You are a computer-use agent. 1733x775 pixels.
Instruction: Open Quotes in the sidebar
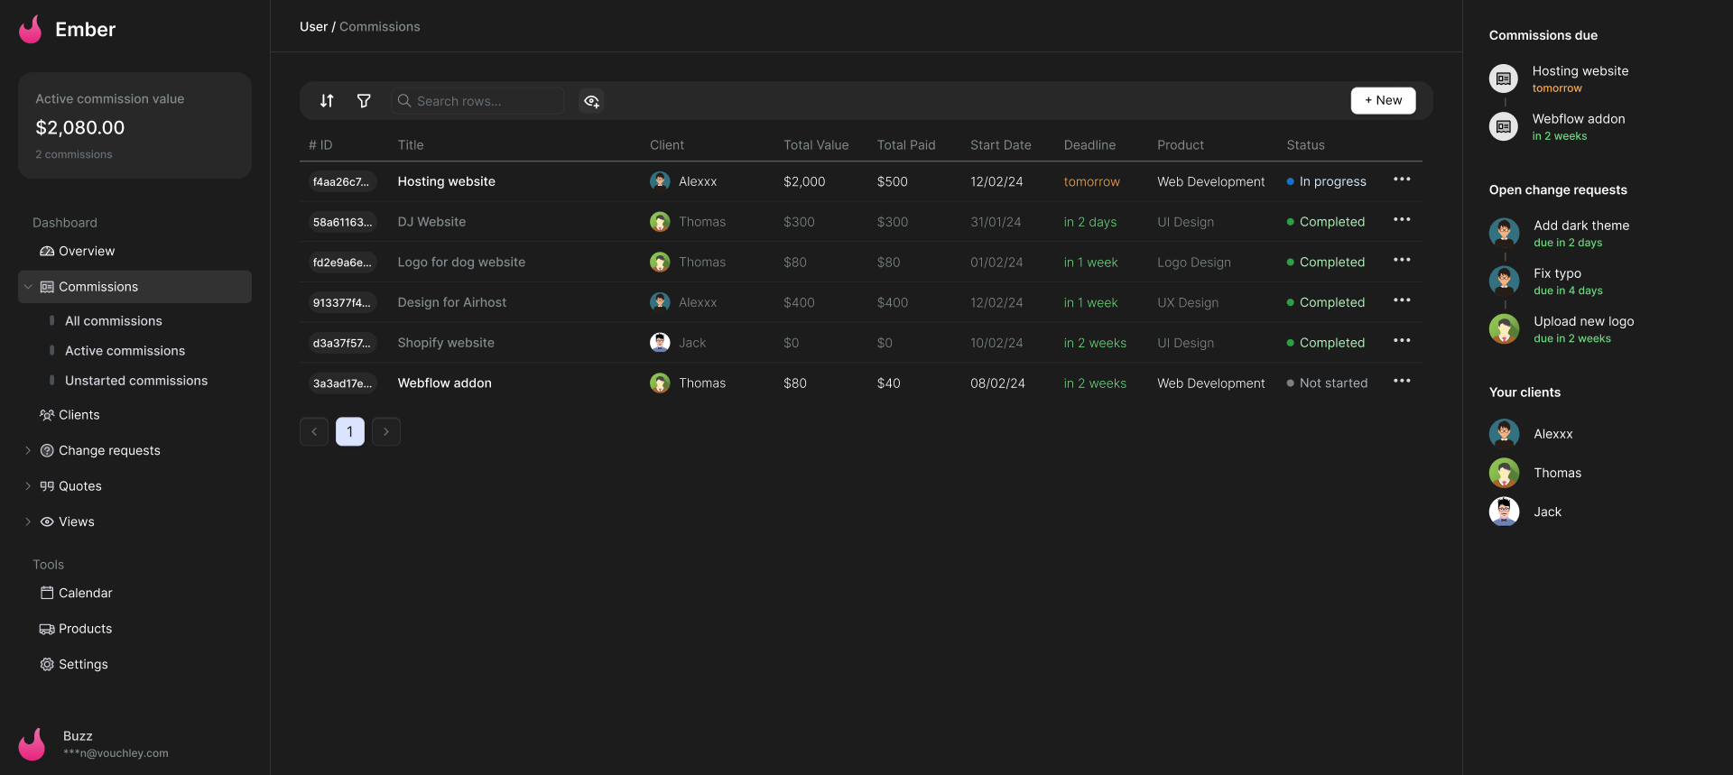tap(79, 486)
